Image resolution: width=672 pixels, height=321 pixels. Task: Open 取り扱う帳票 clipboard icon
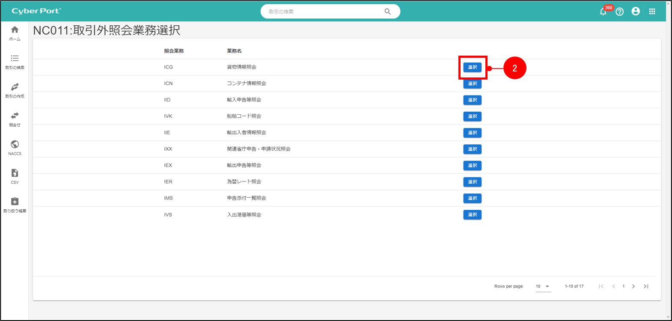15,202
